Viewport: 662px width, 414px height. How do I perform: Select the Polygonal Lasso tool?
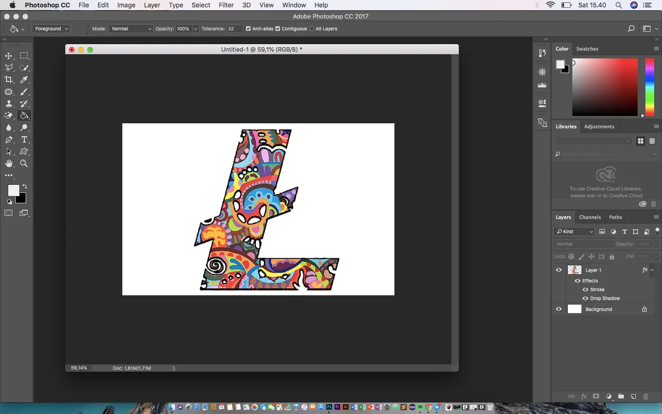[9, 68]
